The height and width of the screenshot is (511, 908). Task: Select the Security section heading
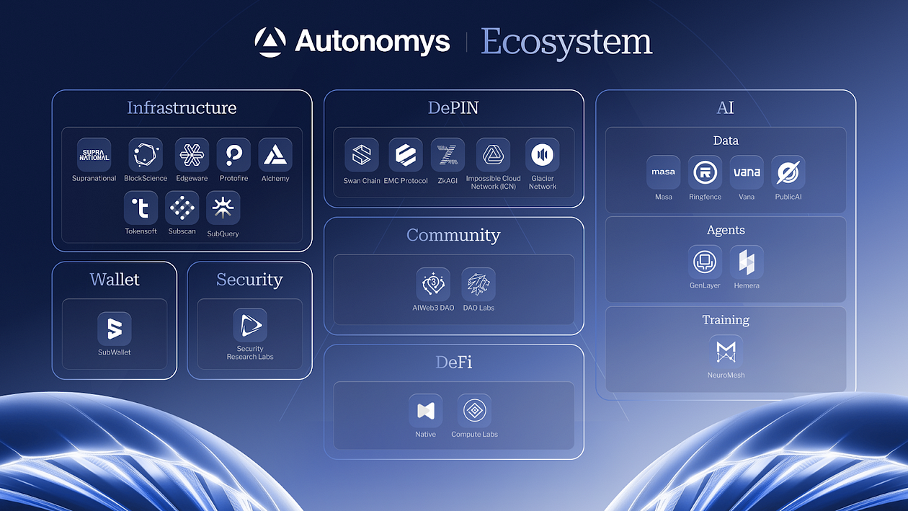click(x=250, y=280)
